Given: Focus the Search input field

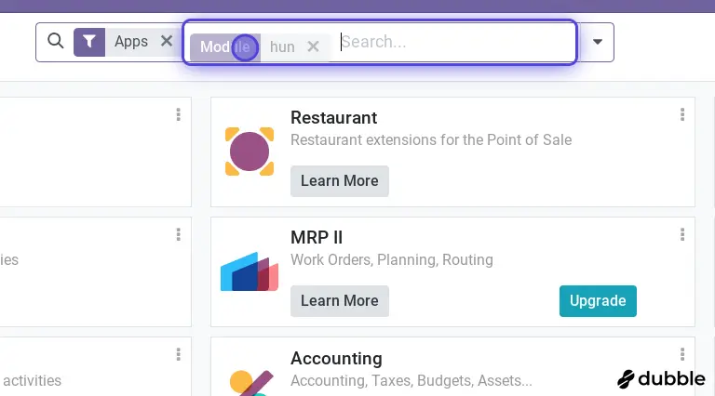Looking at the screenshot, I should click(447, 42).
